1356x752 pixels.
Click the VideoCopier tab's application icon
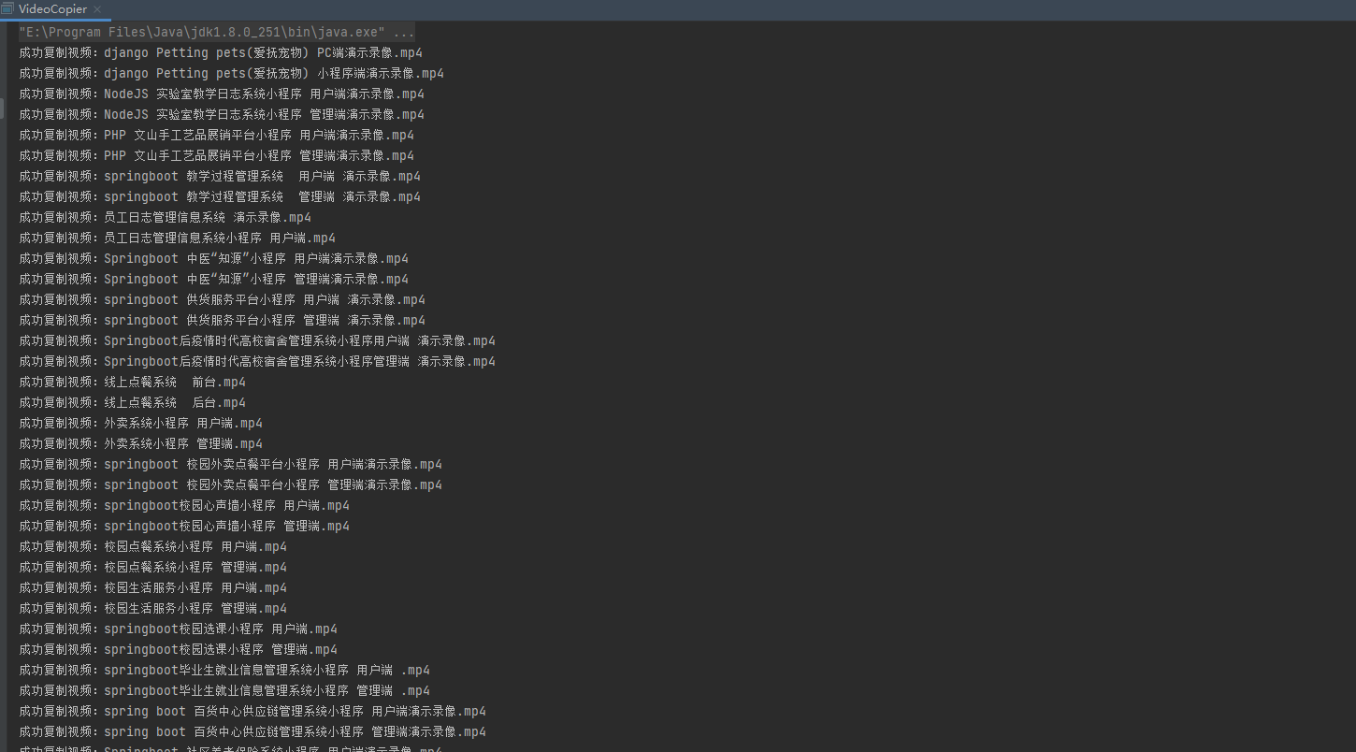pyautogui.click(x=7, y=9)
